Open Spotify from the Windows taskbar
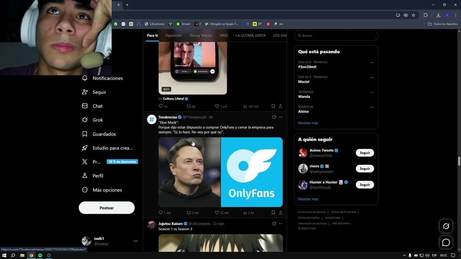The height and width of the screenshot is (259, 461). pyautogui.click(x=40, y=255)
